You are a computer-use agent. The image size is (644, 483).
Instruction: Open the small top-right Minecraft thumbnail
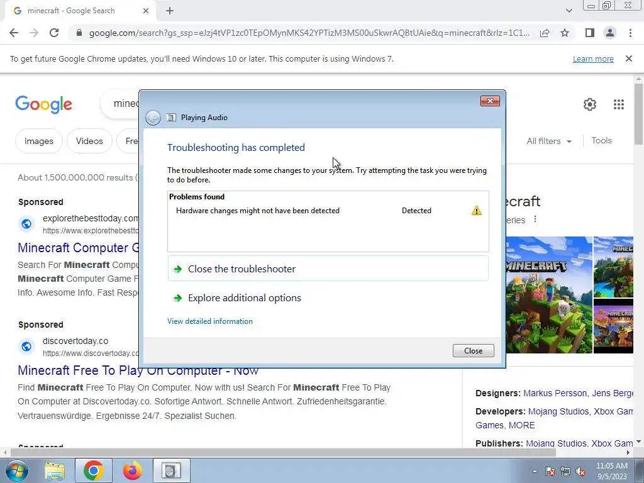tap(613, 267)
